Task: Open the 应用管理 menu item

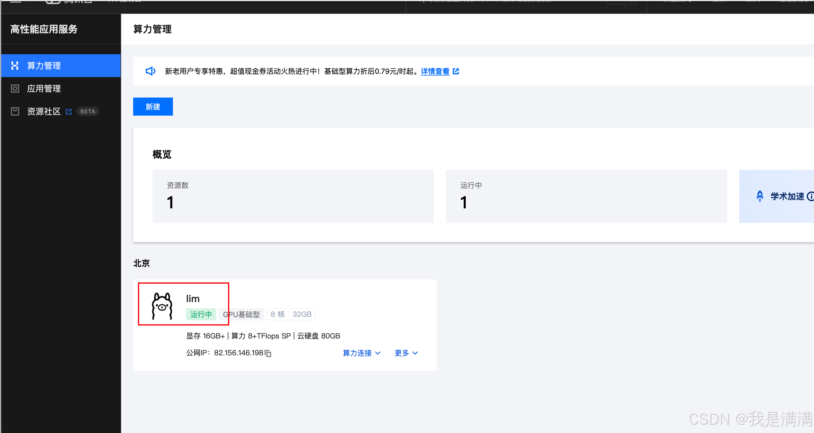Action: [44, 89]
